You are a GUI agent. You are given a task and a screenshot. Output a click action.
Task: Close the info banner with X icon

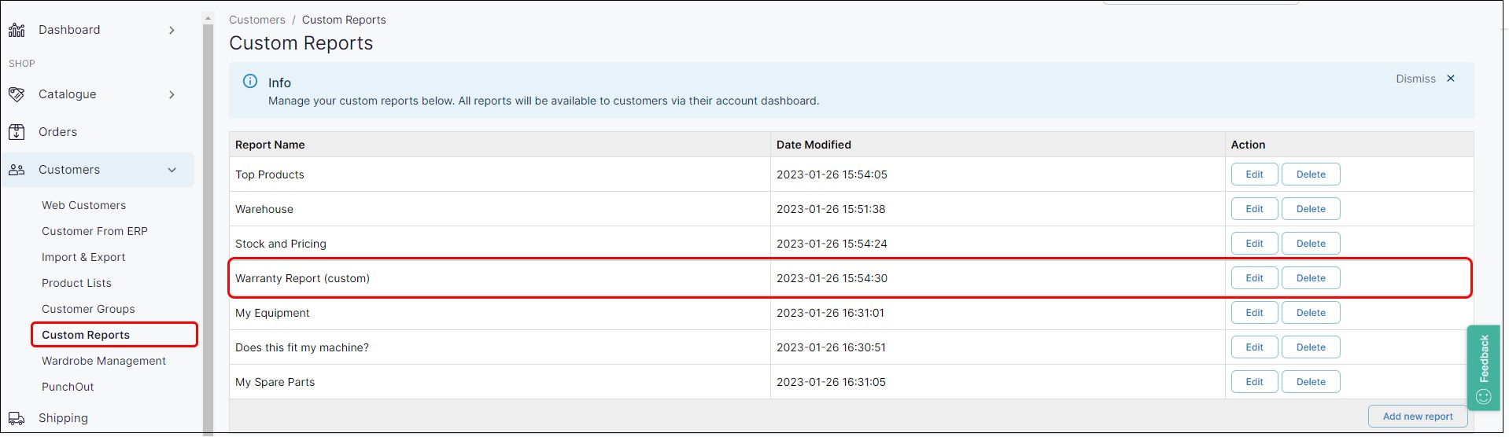tap(1451, 79)
